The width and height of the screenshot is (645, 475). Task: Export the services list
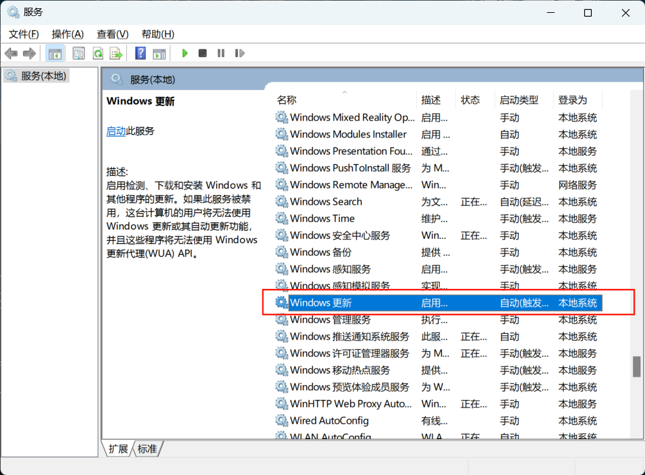(x=116, y=53)
